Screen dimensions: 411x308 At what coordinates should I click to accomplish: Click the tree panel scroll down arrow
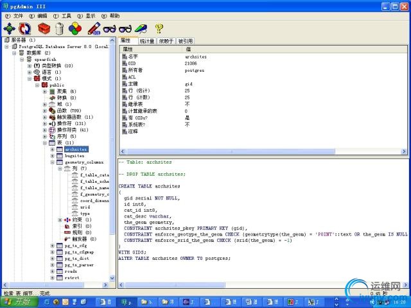(112, 278)
